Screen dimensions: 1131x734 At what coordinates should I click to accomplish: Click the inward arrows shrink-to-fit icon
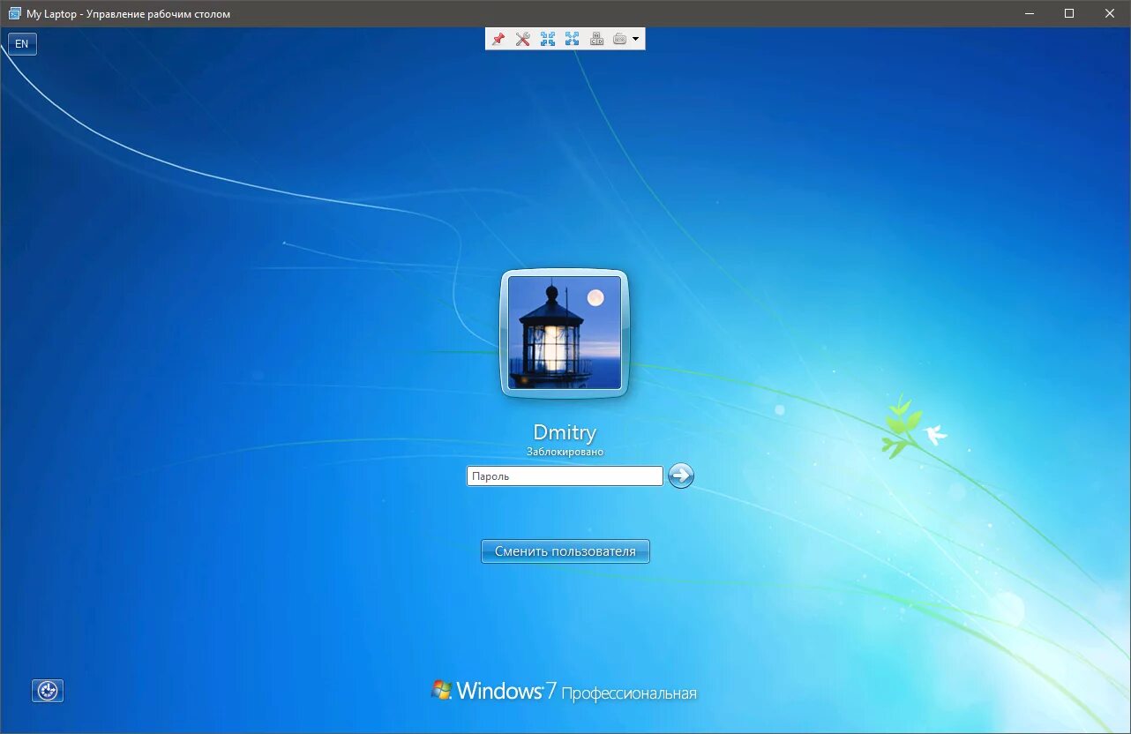click(548, 39)
